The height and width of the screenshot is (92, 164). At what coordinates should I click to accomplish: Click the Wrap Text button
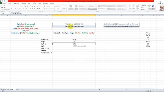47,6
